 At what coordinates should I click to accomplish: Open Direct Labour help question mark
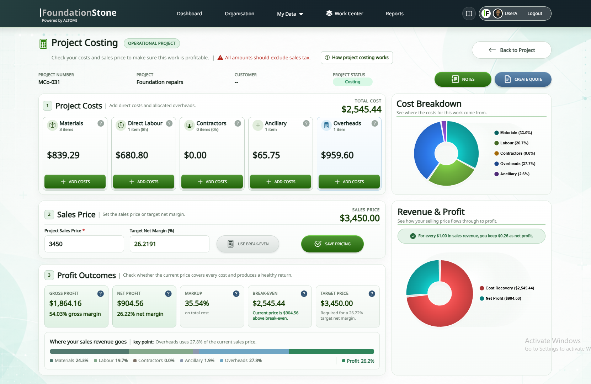169,123
